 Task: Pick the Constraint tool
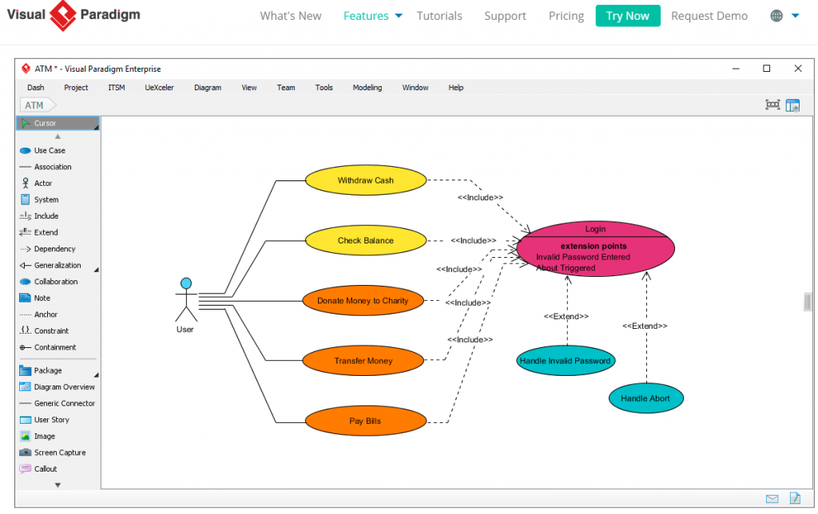pos(45,330)
